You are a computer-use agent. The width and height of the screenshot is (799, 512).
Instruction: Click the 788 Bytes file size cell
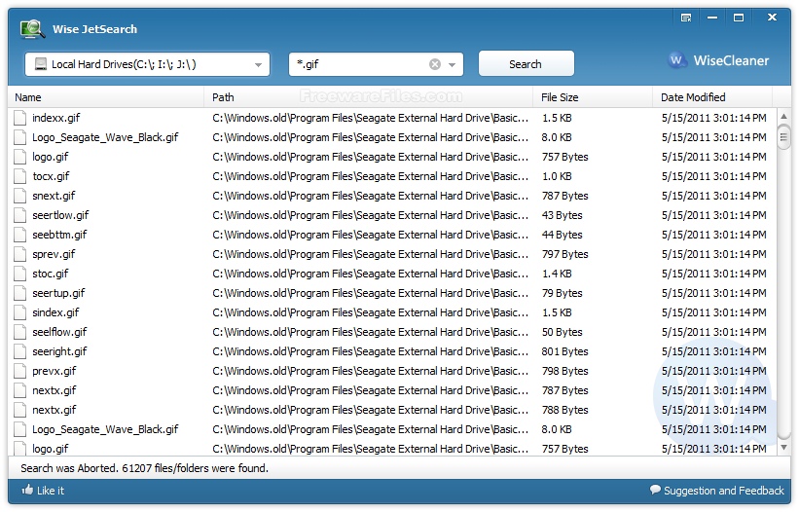pos(564,410)
